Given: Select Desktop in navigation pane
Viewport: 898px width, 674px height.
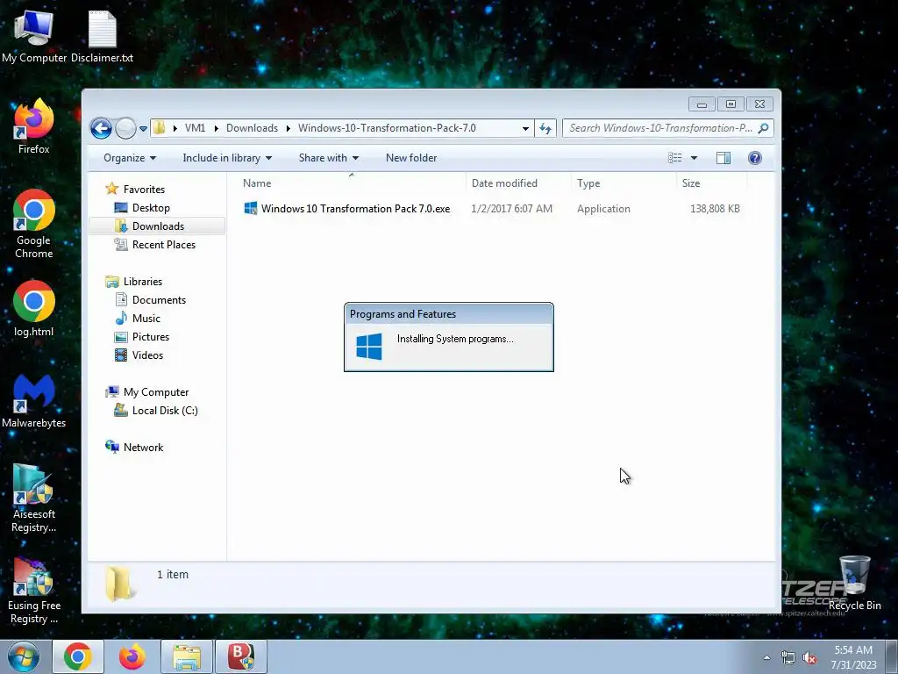Looking at the screenshot, I should [x=151, y=208].
